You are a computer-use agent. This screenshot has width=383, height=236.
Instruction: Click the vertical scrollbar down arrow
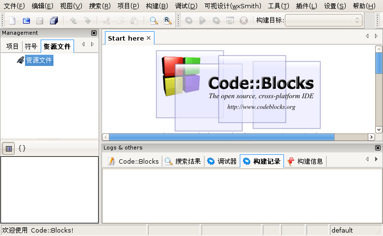(379, 129)
